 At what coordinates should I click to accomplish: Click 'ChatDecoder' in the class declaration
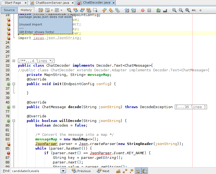pyautogui.click(x=58, y=66)
